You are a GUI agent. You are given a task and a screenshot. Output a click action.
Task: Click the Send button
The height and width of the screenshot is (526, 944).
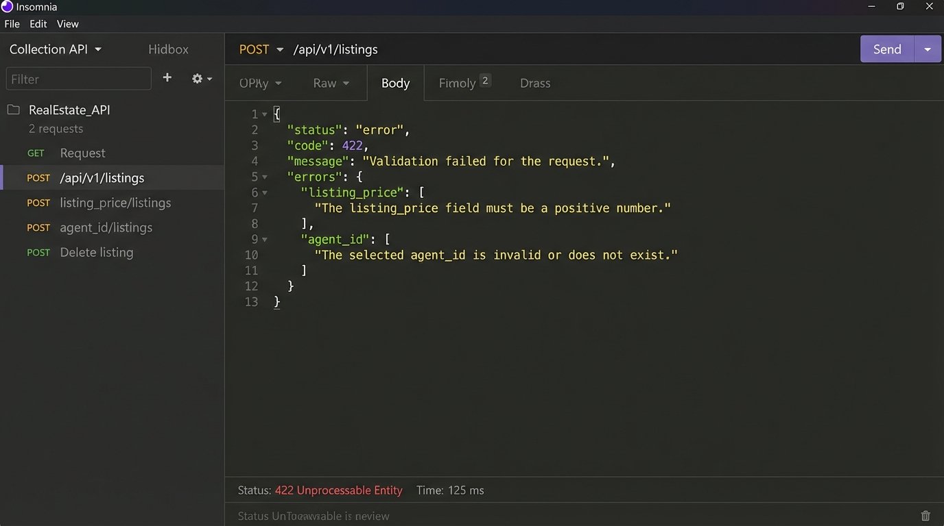[886, 49]
